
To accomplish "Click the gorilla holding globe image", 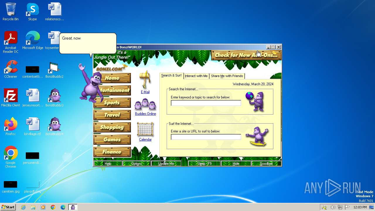I will click(255, 101).
